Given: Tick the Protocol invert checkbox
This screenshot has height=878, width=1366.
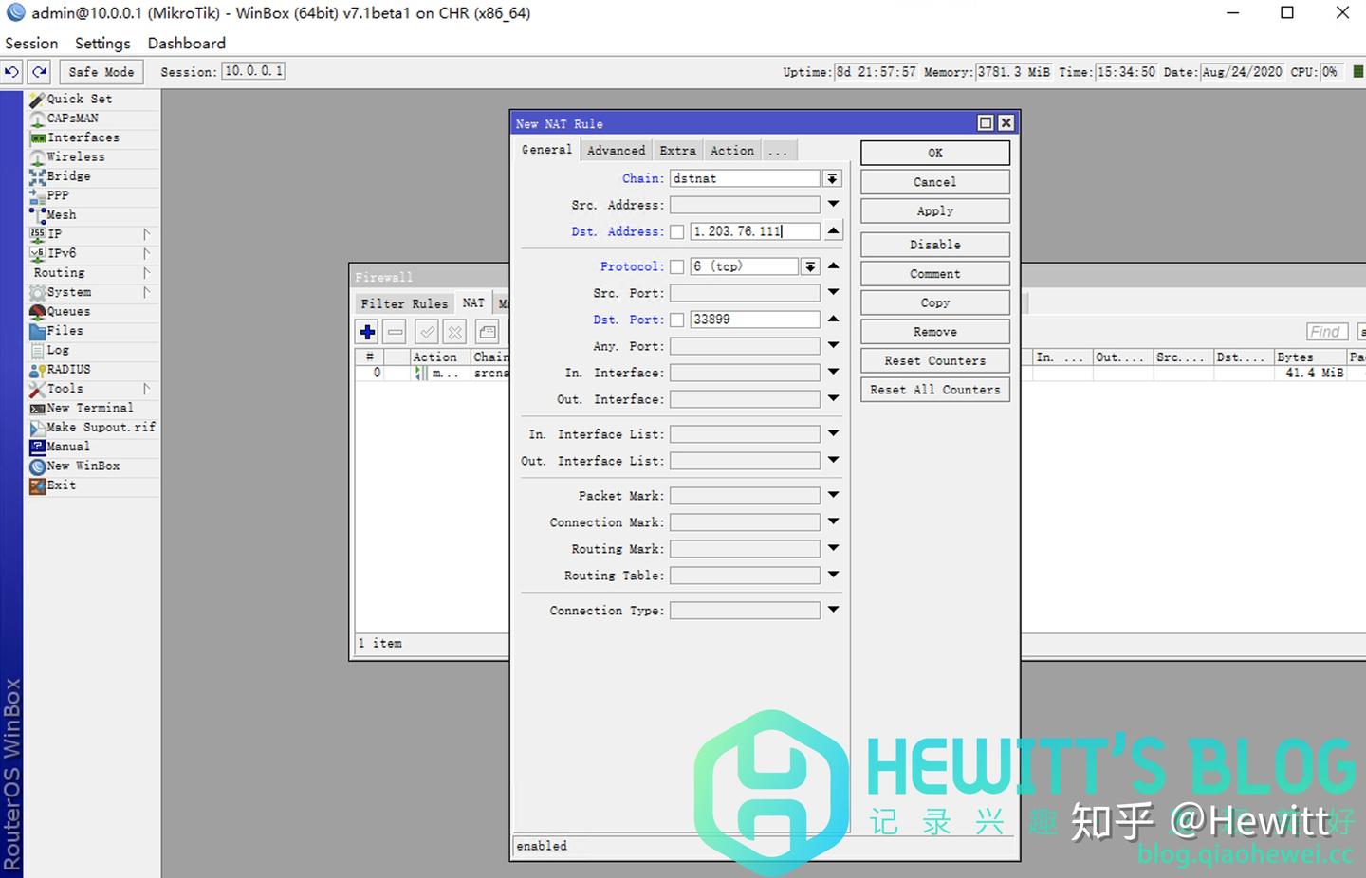Looking at the screenshot, I should tap(677, 267).
